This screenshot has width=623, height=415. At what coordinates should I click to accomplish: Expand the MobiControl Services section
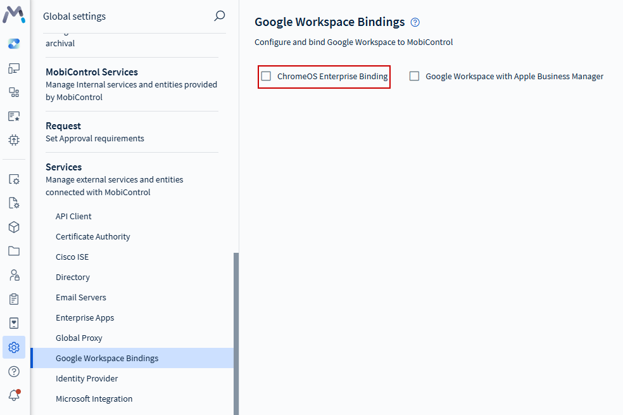point(92,72)
